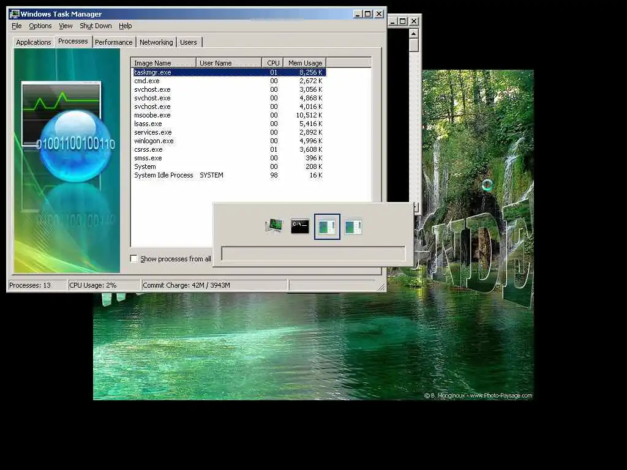Open the File menu
627x470 pixels.
click(17, 26)
